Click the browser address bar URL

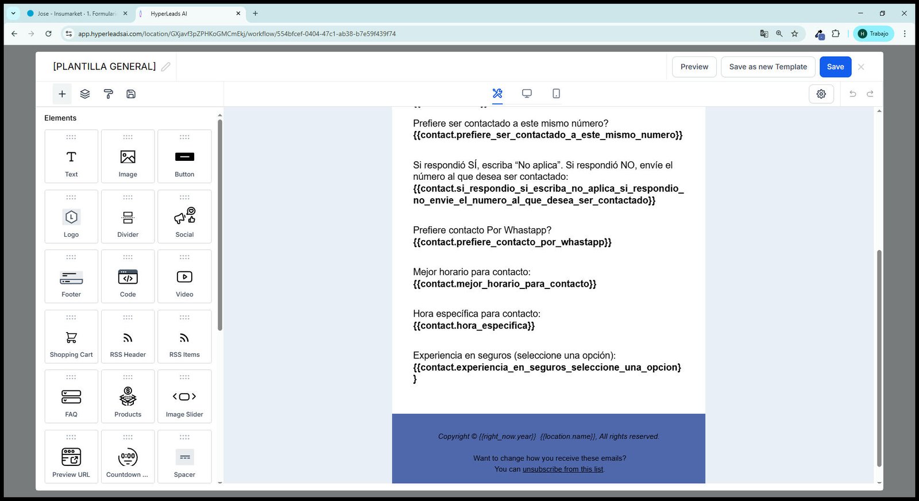point(237,34)
